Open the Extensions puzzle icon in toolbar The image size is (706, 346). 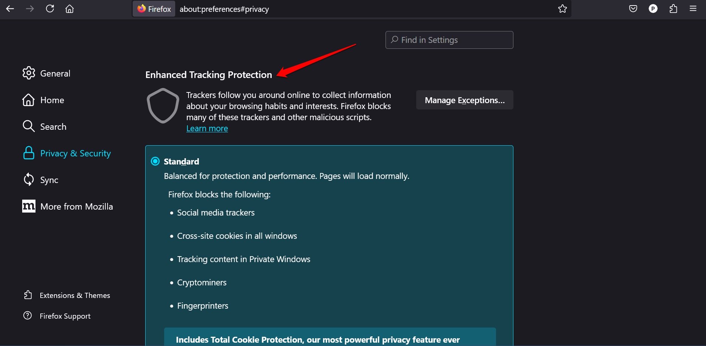point(673,9)
